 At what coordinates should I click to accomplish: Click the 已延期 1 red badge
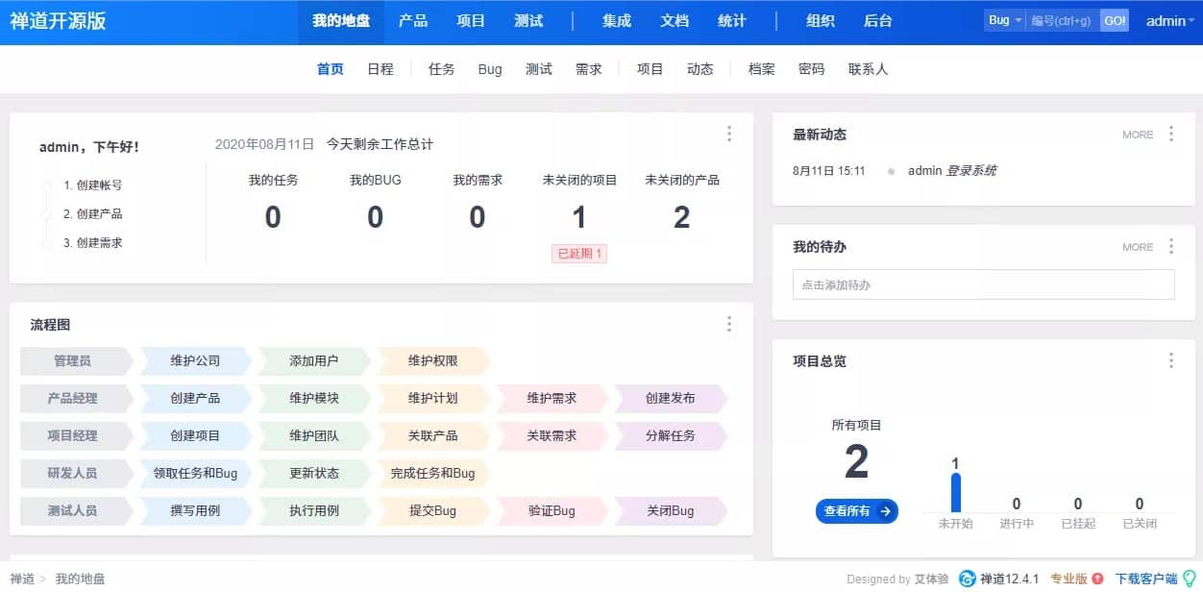[579, 254]
